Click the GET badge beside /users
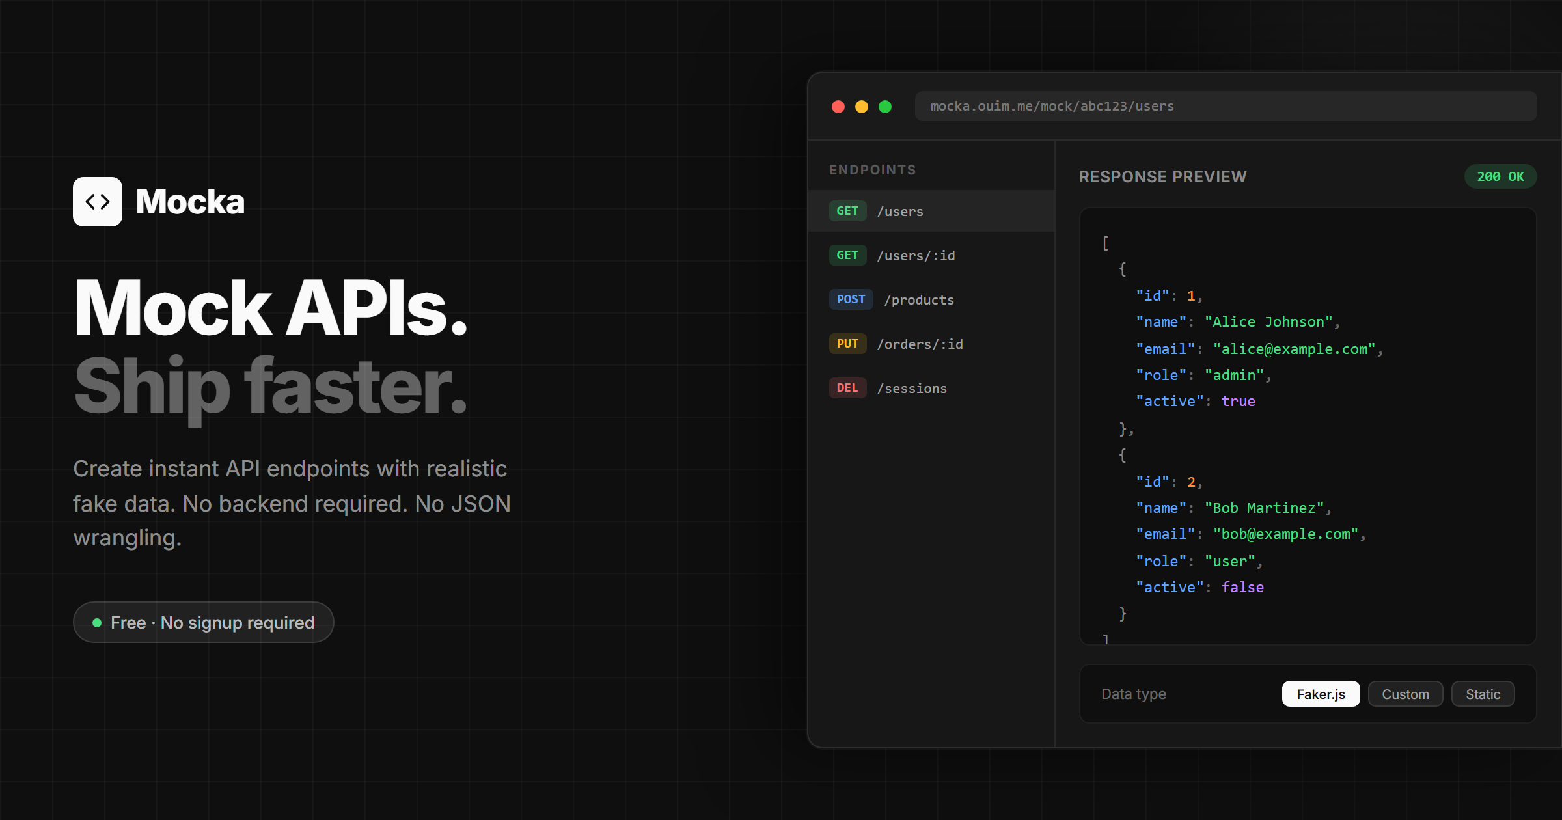Screen dimensions: 1562x820 tap(847, 211)
